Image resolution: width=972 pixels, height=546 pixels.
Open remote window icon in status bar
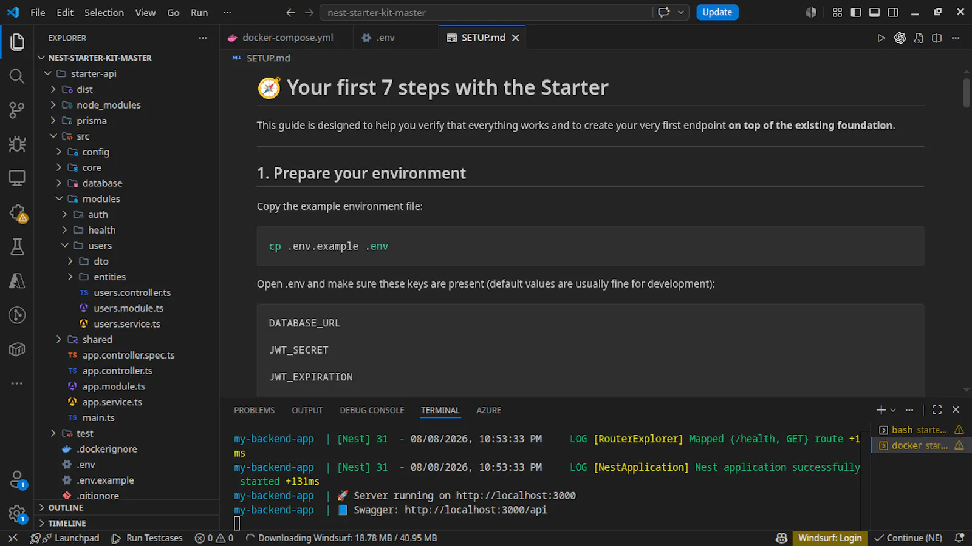tap(13, 538)
